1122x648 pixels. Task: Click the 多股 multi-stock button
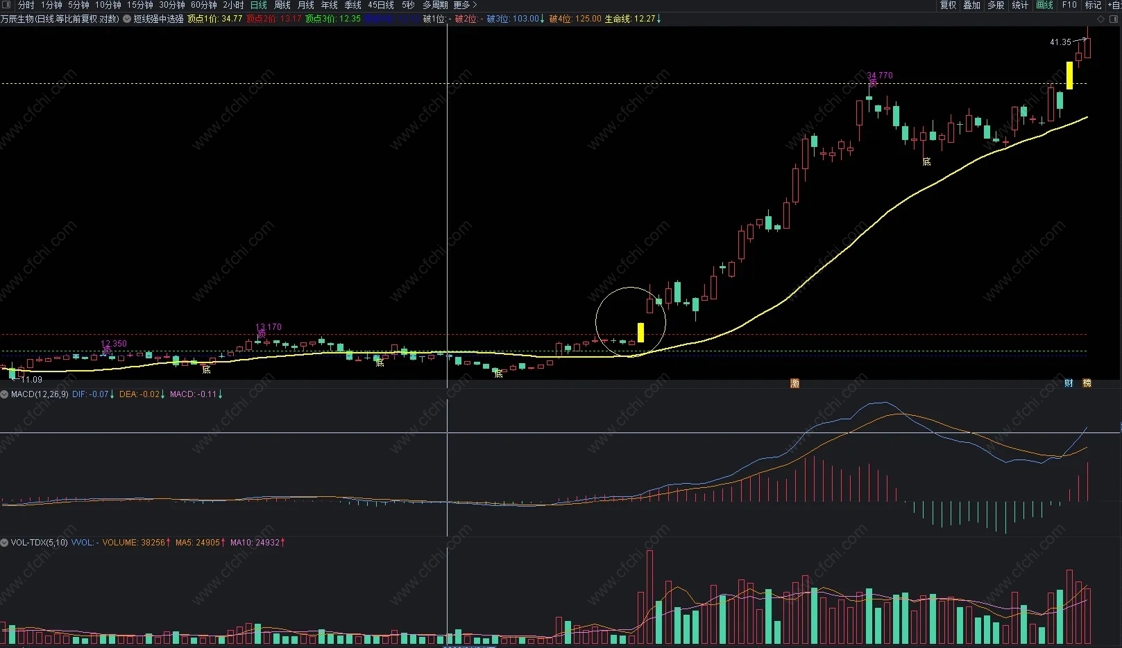pos(996,5)
